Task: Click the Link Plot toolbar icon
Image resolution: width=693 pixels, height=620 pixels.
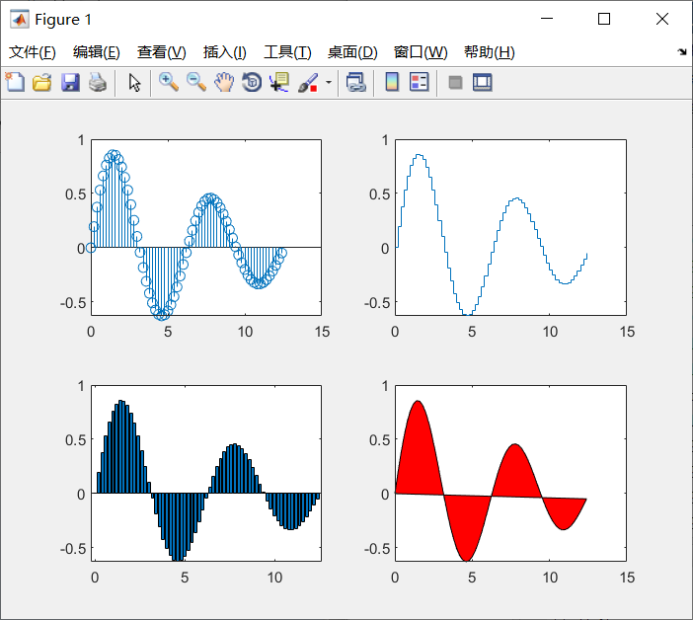Action: (355, 83)
